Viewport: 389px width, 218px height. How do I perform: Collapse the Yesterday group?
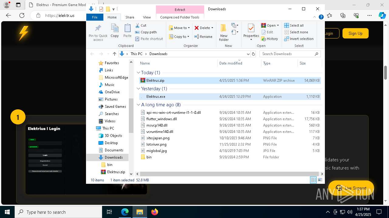[x=139, y=89]
